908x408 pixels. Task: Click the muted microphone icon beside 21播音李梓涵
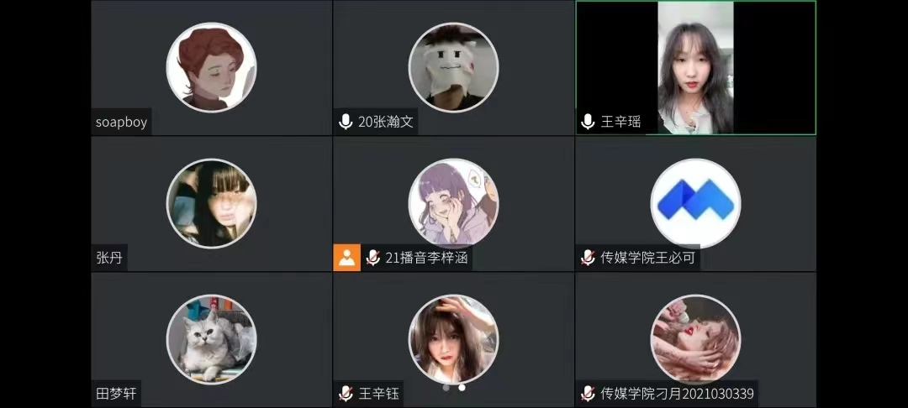(x=373, y=258)
